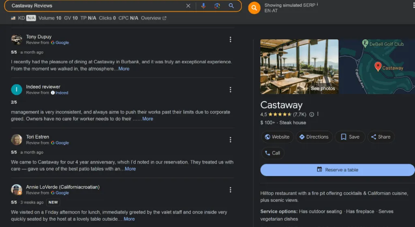Call the Castaway restaurant
The height and width of the screenshot is (227, 415).
coord(273,153)
